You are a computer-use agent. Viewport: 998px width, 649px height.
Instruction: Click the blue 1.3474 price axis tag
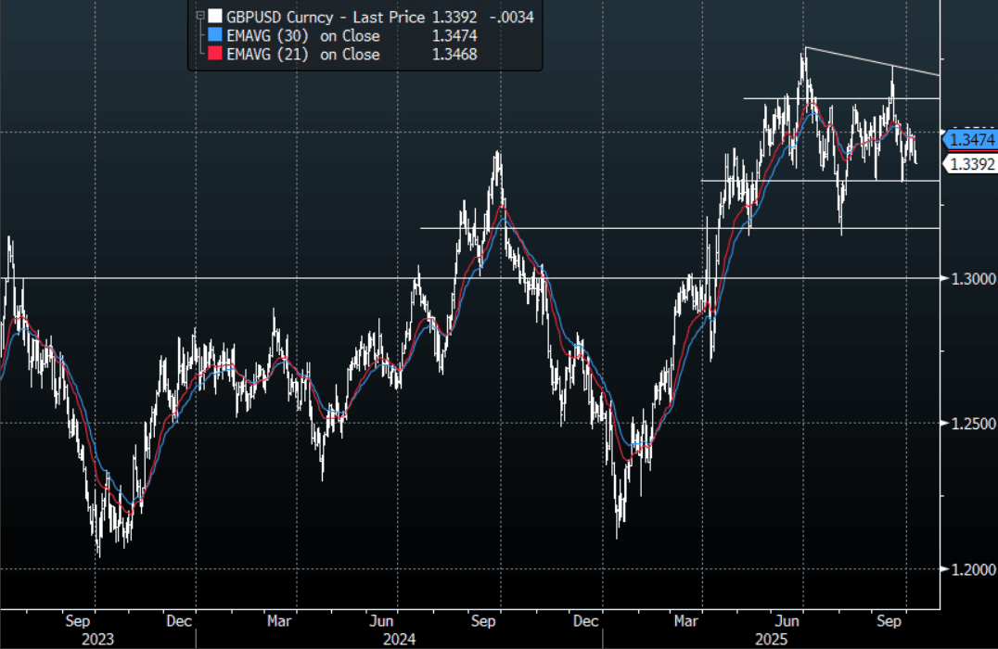(x=970, y=140)
